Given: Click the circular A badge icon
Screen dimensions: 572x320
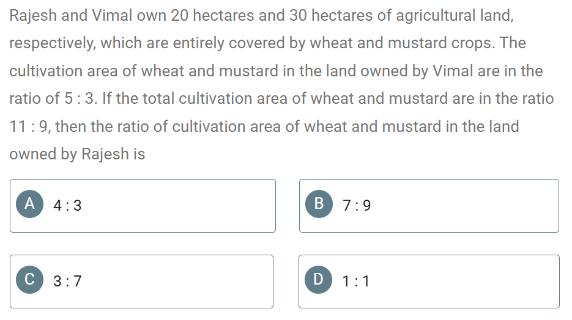Looking at the screenshot, I should 29,204.
